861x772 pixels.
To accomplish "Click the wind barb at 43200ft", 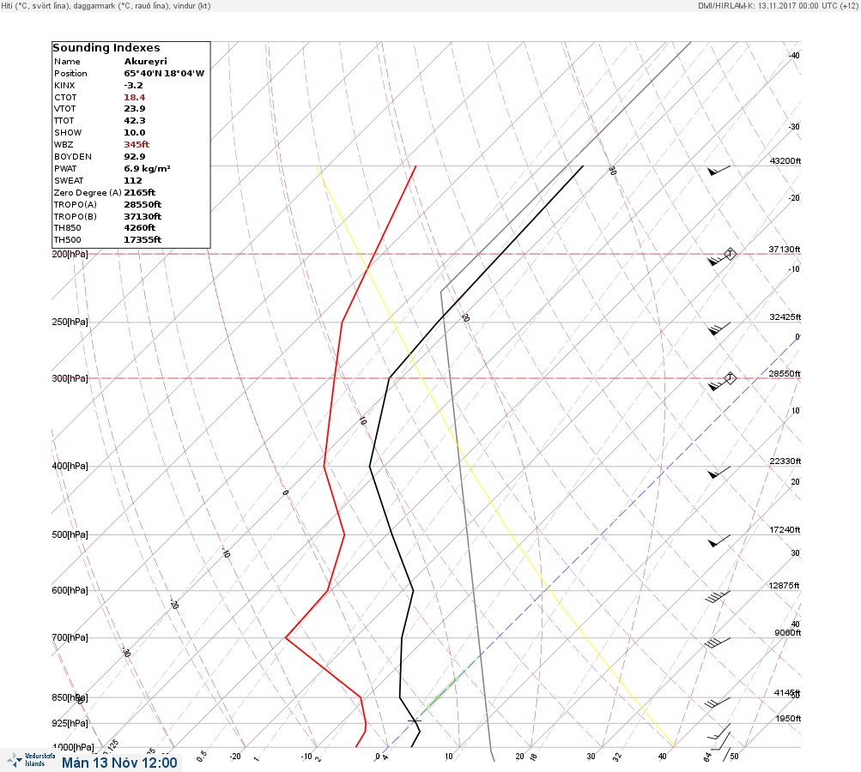I will (719, 171).
